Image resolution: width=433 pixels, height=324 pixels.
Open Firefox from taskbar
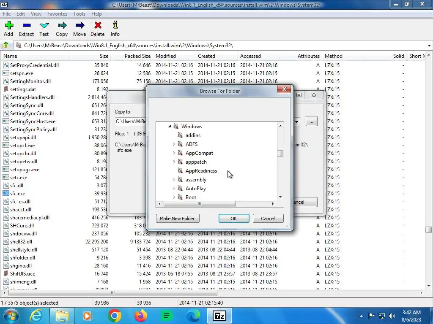141,316
